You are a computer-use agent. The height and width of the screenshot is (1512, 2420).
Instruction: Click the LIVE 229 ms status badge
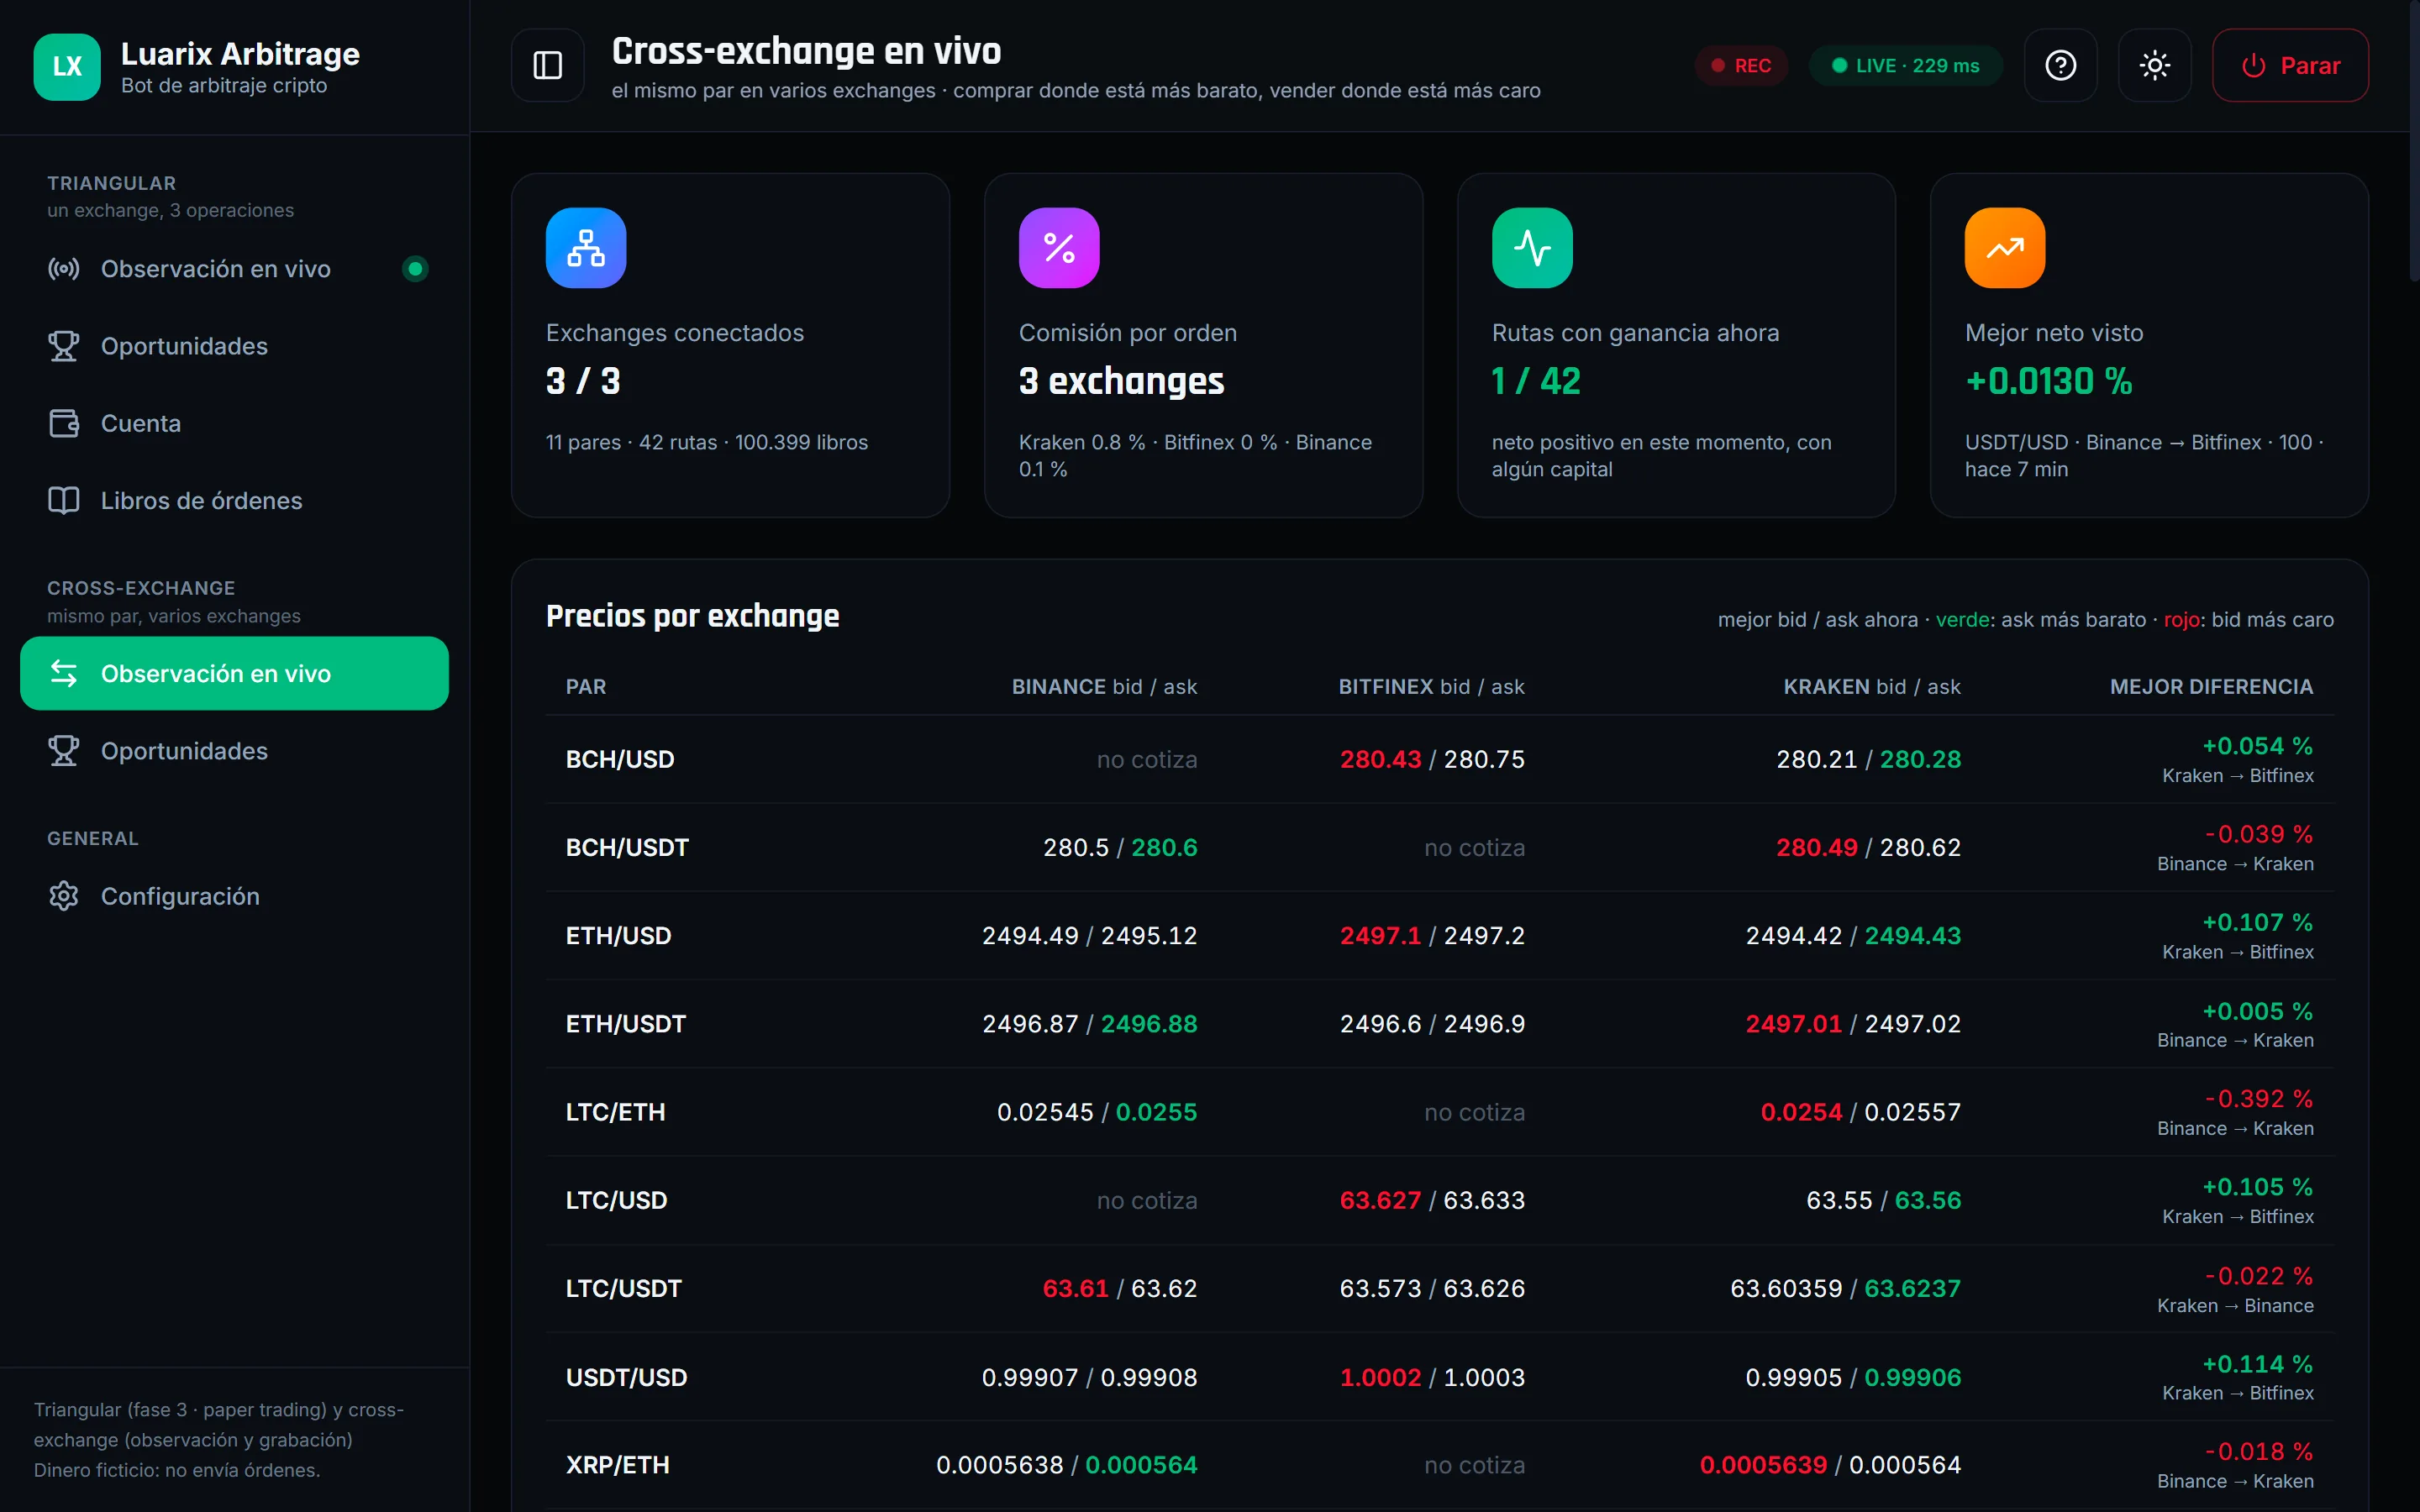tap(1905, 66)
